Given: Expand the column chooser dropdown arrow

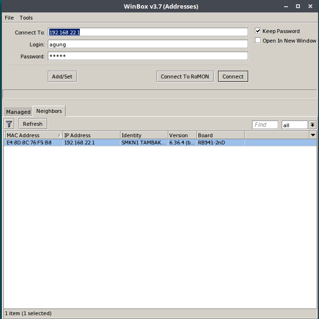Looking at the screenshot, I should [313, 135].
